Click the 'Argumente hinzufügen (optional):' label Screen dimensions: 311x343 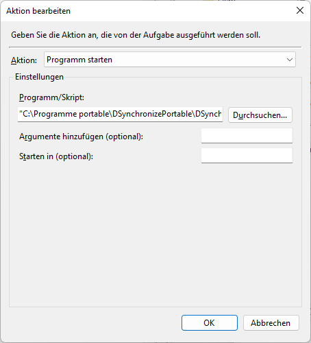[x=81, y=137]
